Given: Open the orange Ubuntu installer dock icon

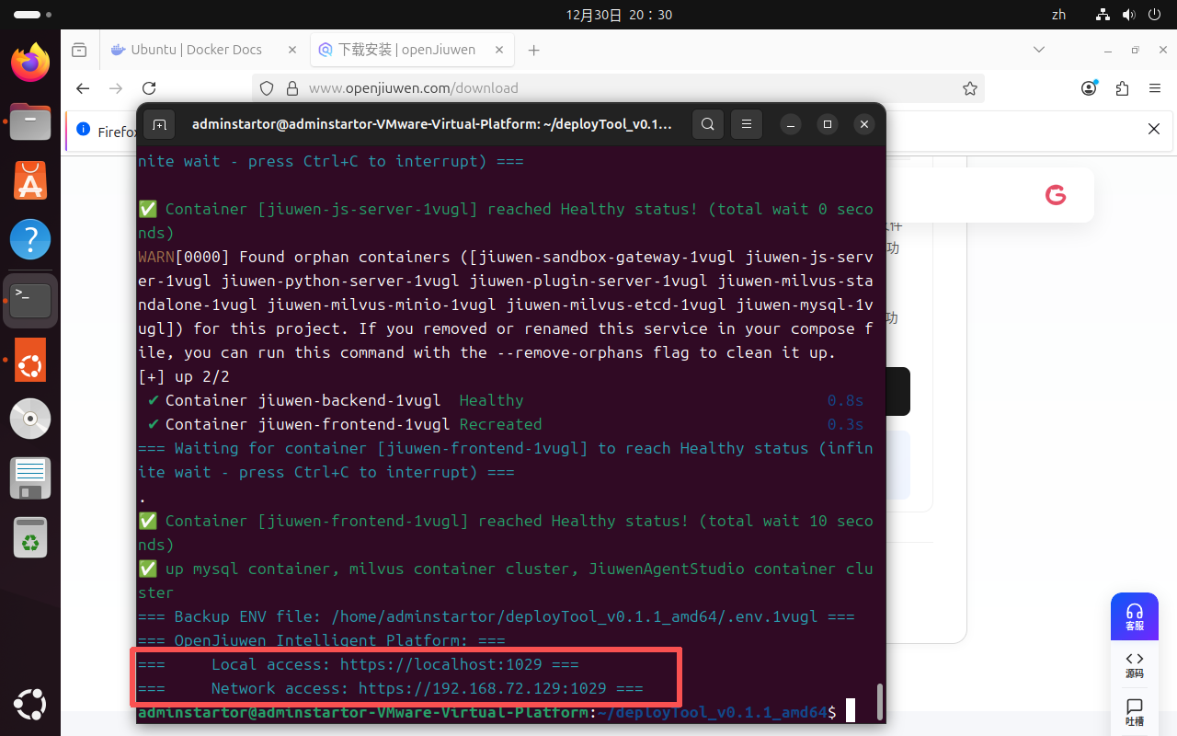Looking at the screenshot, I should click(30, 360).
